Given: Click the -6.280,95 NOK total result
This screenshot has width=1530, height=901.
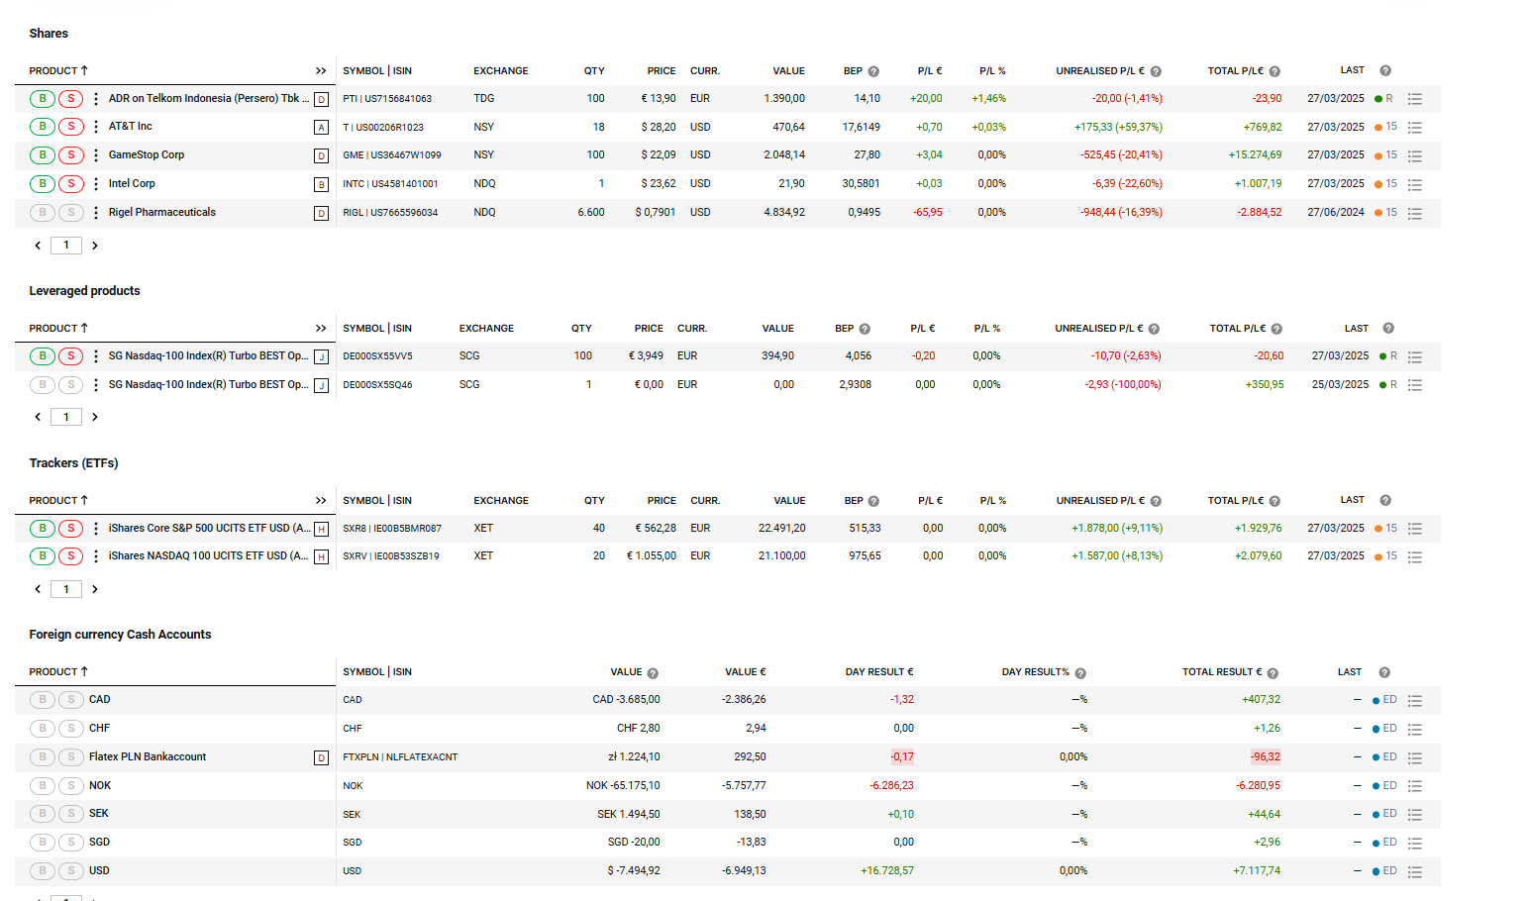Looking at the screenshot, I should (1258, 786).
